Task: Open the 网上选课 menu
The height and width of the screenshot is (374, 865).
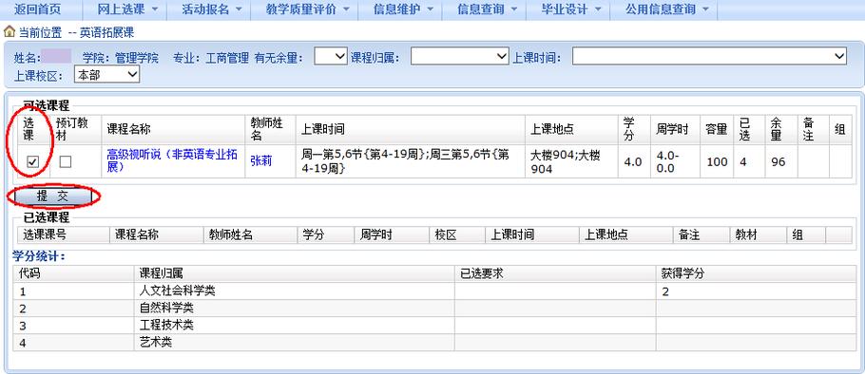Action: click(127, 9)
